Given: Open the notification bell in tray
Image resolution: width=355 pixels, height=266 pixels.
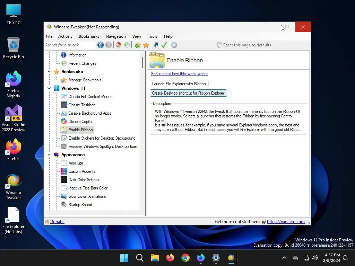Looking at the screenshot, I should (x=345, y=258).
